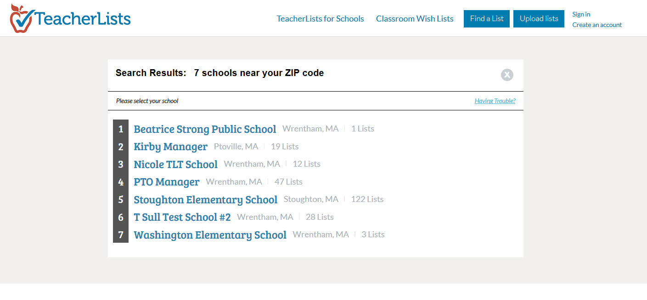Click the number 3 result badge
647x300 pixels.
tap(121, 164)
